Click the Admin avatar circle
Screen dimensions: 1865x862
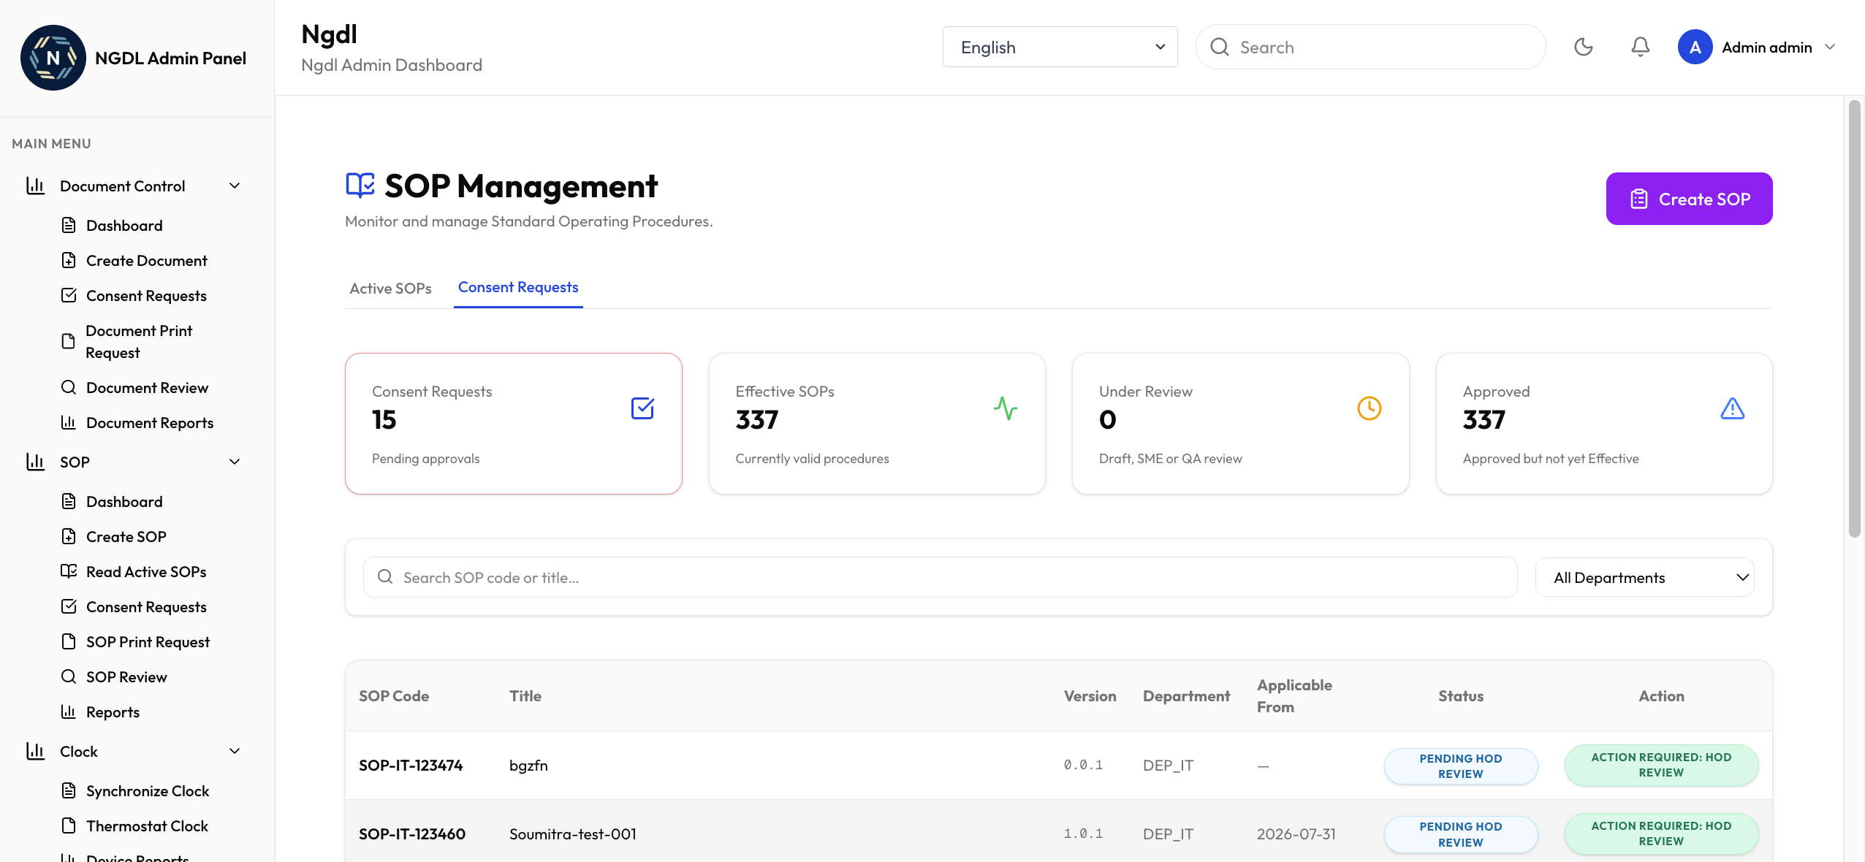1695,47
